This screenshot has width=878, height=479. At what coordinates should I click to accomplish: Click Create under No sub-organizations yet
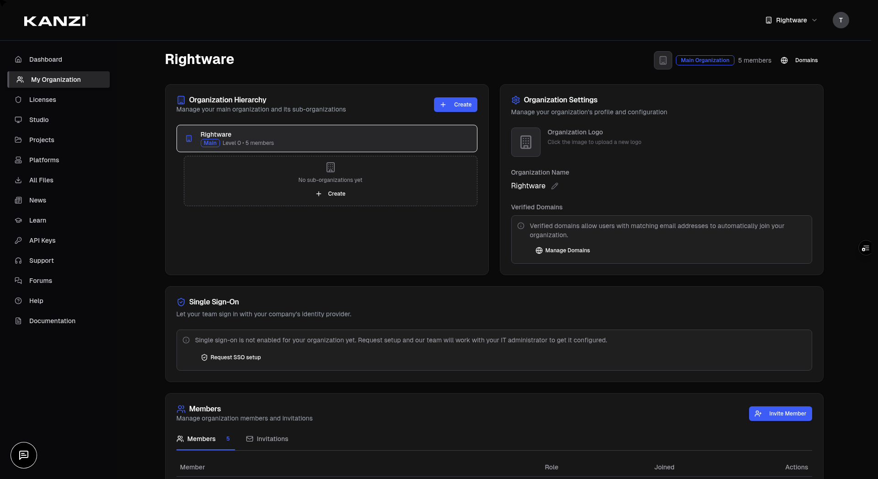[331, 194]
